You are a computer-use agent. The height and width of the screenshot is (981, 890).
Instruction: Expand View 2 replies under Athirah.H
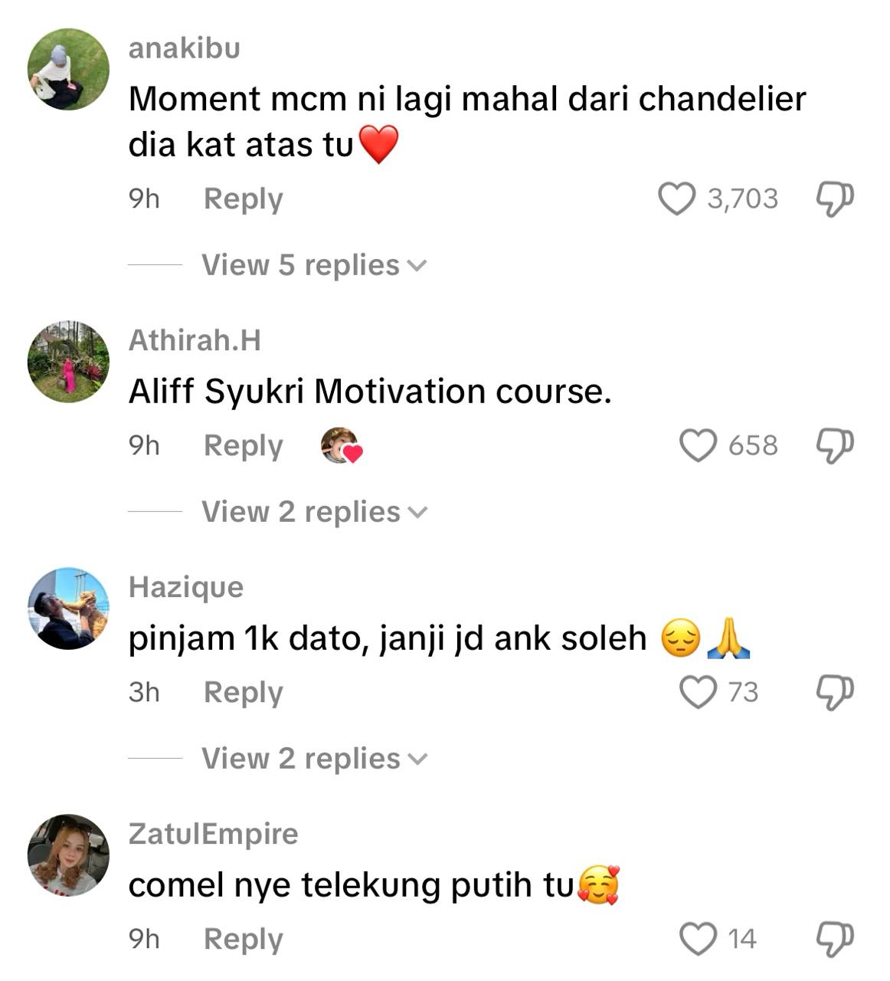314,512
